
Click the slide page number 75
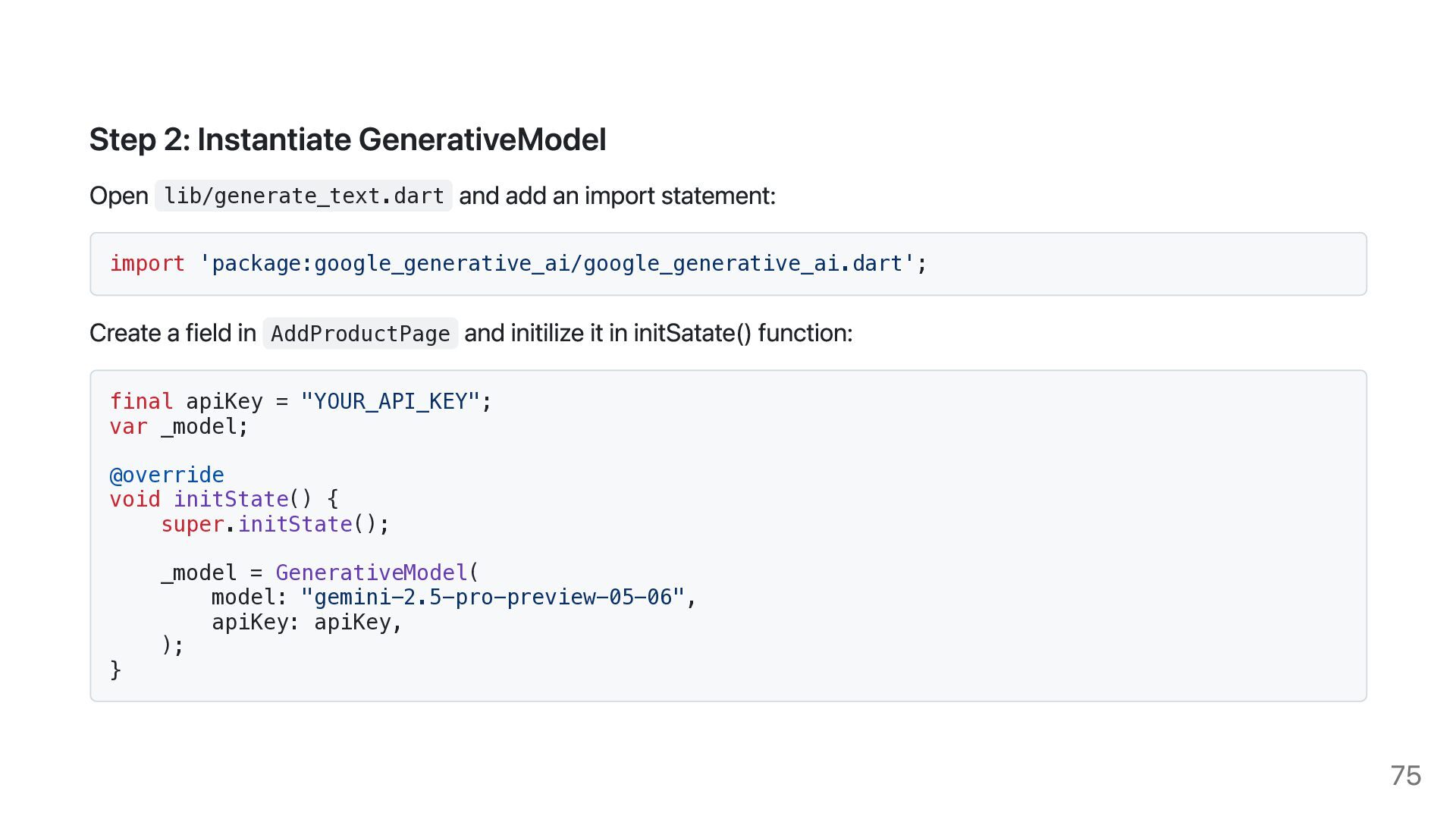click(1405, 776)
